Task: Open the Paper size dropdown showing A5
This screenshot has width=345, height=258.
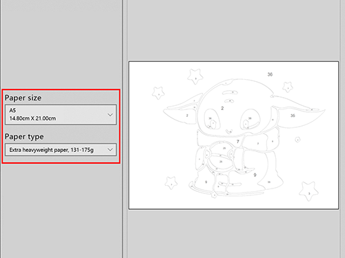Action: [61, 115]
